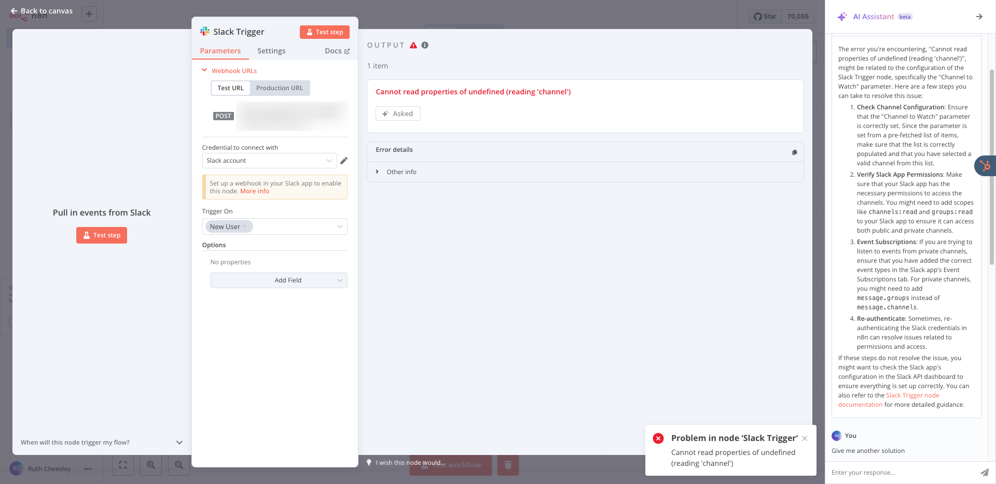The image size is (996, 484).
Task: Open Slack Trigger node documentation link
Action: point(889,400)
